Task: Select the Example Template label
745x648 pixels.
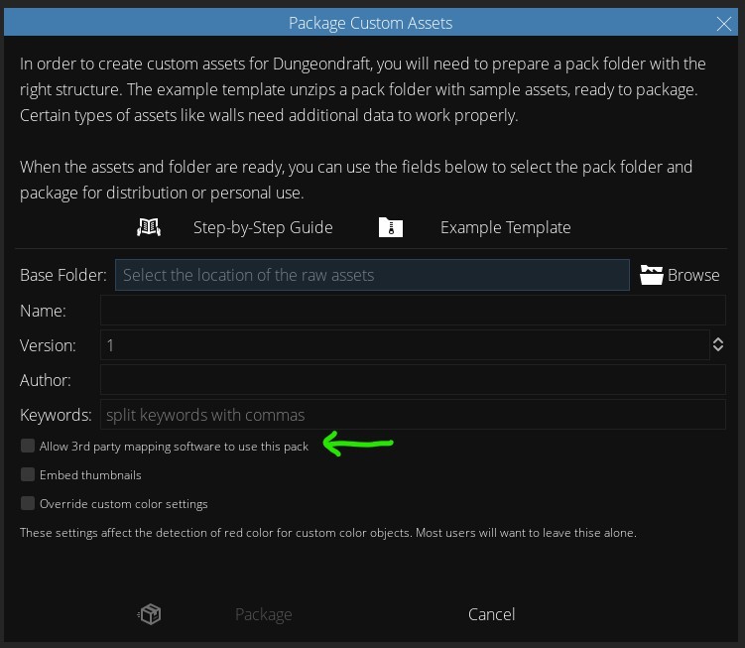Action: [505, 227]
